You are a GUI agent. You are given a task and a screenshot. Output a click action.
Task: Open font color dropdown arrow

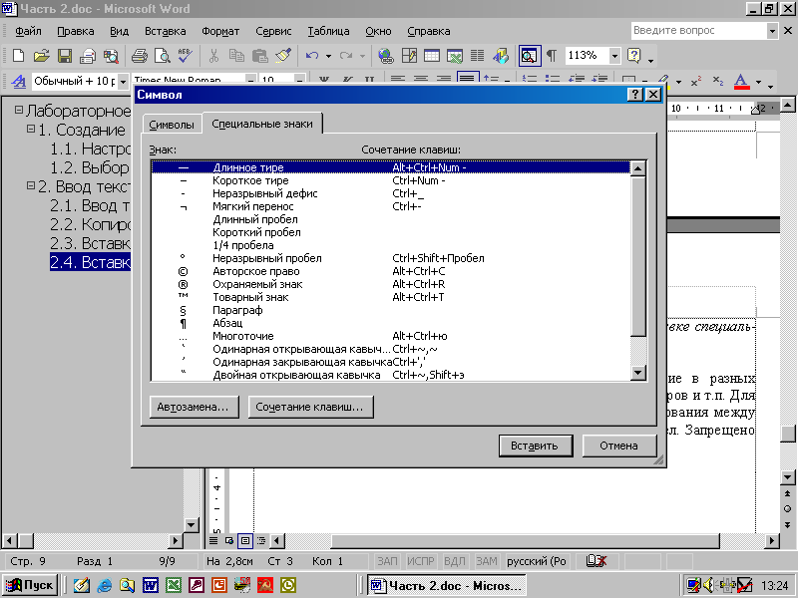pos(758,82)
